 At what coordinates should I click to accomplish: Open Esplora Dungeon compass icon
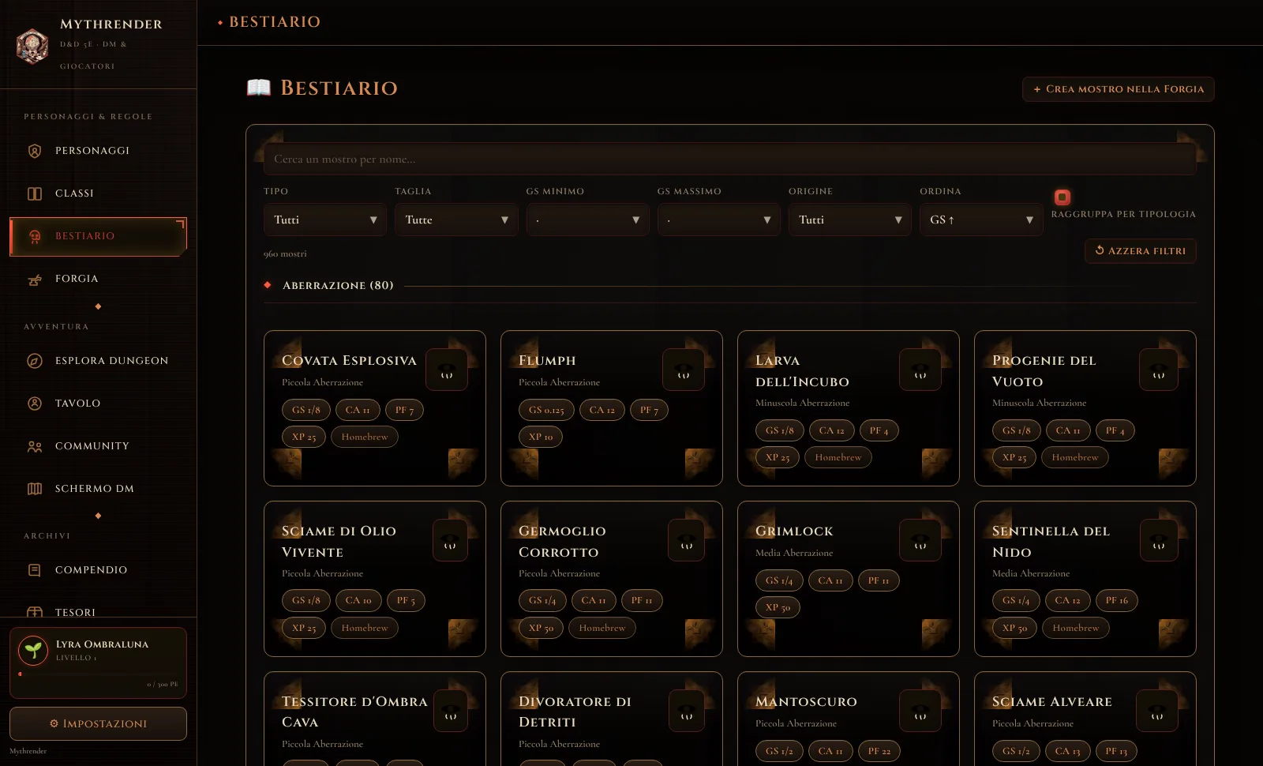(x=35, y=361)
